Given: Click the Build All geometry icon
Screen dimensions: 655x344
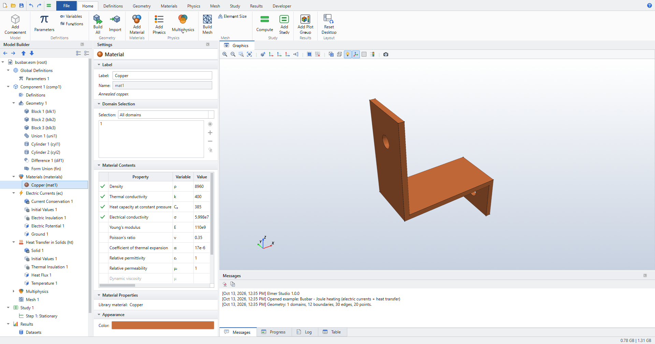Looking at the screenshot, I should [98, 19].
